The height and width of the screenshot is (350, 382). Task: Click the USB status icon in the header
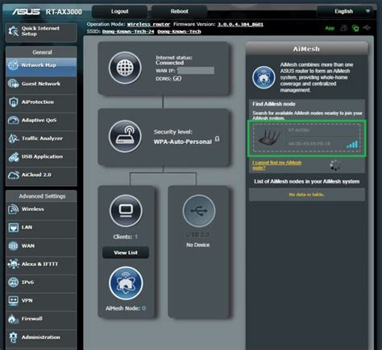point(367,27)
